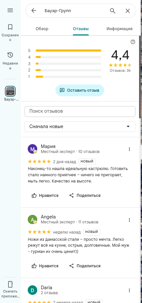Click Daria reviewer name
142x303 pixels.
(46, 288)
